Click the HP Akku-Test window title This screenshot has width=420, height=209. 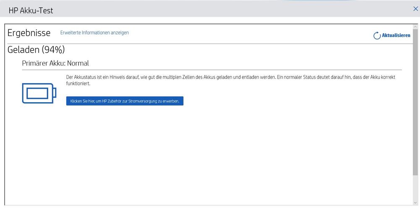point(31,11)
